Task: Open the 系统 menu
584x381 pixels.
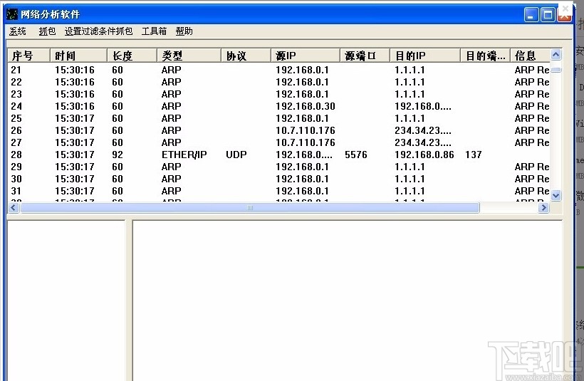Action: coord(18,31)
